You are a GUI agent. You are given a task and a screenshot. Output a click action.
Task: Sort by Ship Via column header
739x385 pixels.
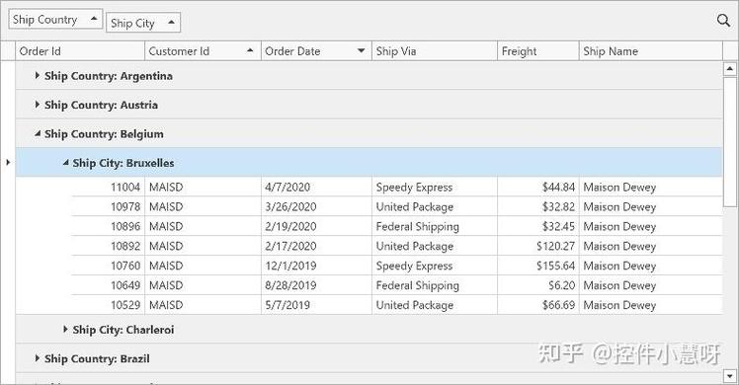pos(435,50)
